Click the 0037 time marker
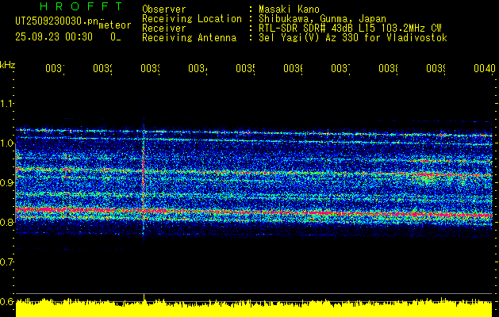 pos(341,68)
